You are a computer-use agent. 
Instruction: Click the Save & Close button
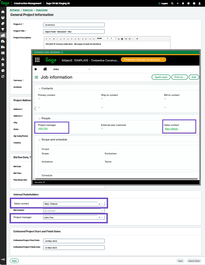point(194,261)
